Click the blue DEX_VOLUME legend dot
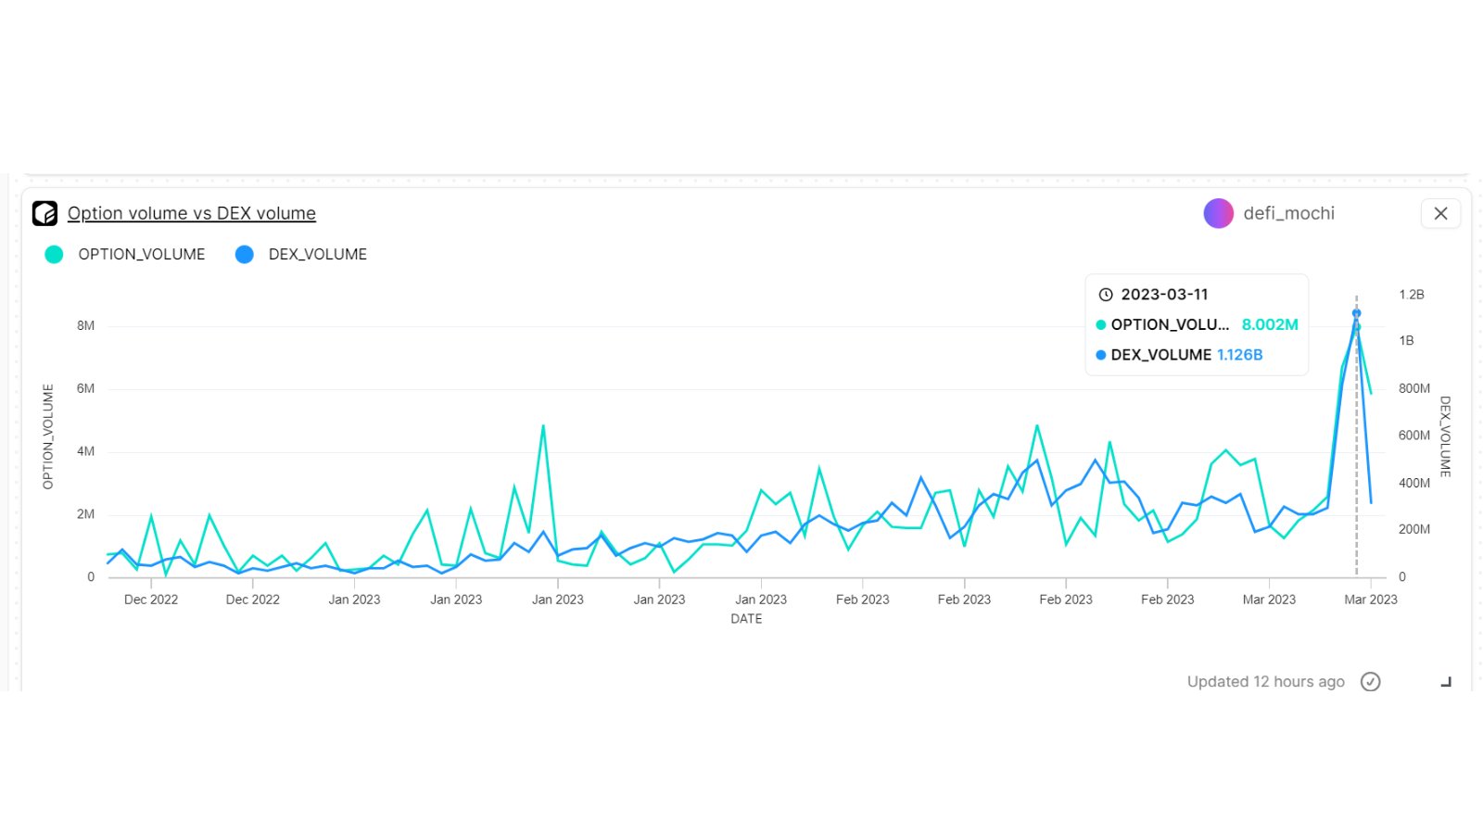Viewport: 1483px width, 834px height. click(245, 254)
